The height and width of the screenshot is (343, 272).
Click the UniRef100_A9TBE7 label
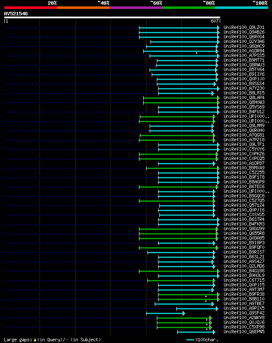(244, 303)
